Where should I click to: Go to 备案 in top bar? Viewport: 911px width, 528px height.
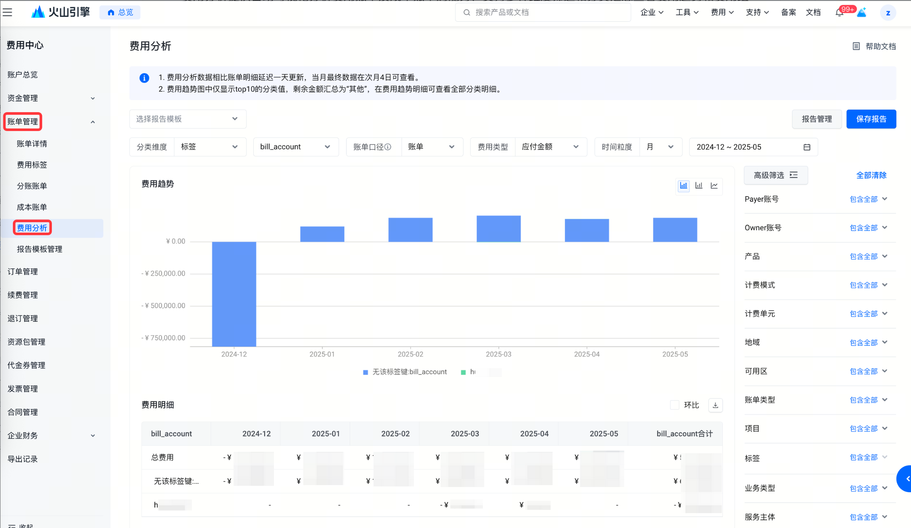pos(788,12)
